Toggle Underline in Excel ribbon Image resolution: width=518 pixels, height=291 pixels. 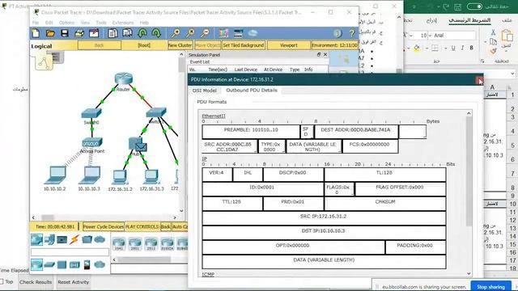coord(453,48)
